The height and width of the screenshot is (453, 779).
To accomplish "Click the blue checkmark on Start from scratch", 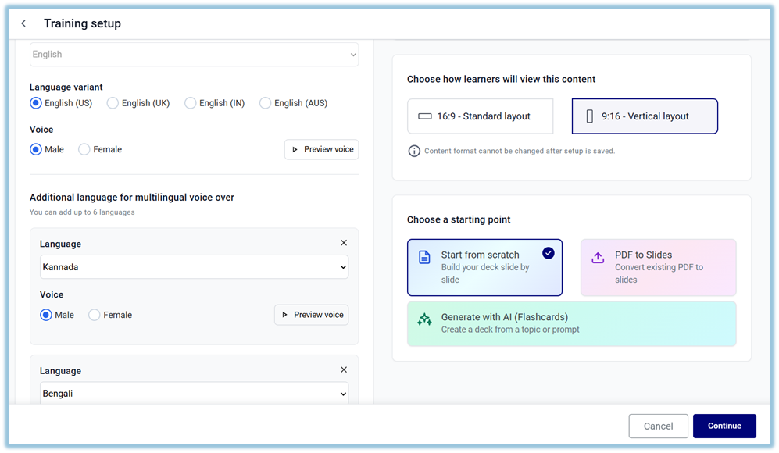I will tap(549, 252).
